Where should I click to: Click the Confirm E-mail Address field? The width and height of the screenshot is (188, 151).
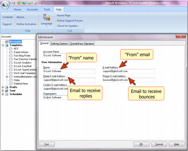(55, 89)
